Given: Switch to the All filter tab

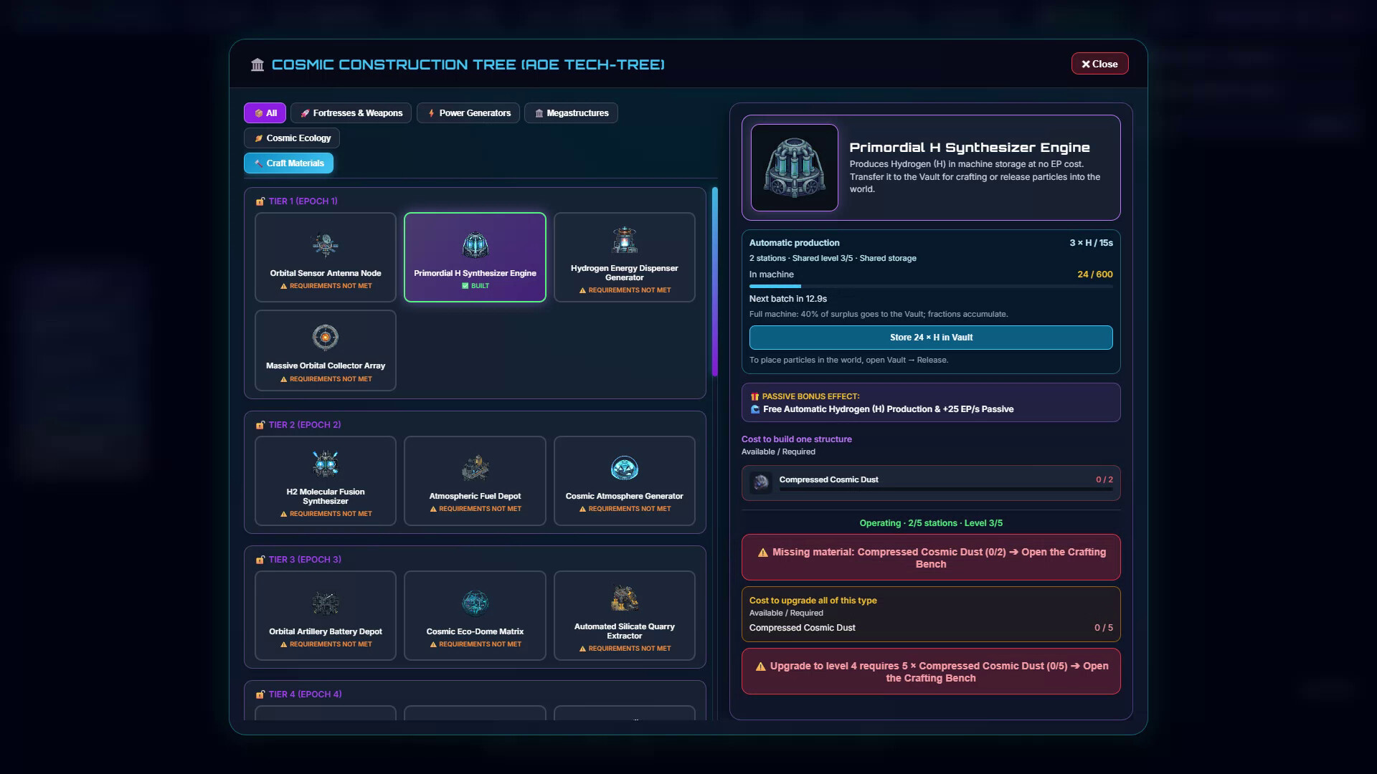Looking at the screenshot, I should 265,113.
